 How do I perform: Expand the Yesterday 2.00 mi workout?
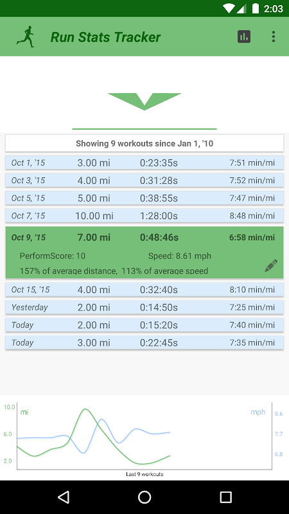coord(144,308)
